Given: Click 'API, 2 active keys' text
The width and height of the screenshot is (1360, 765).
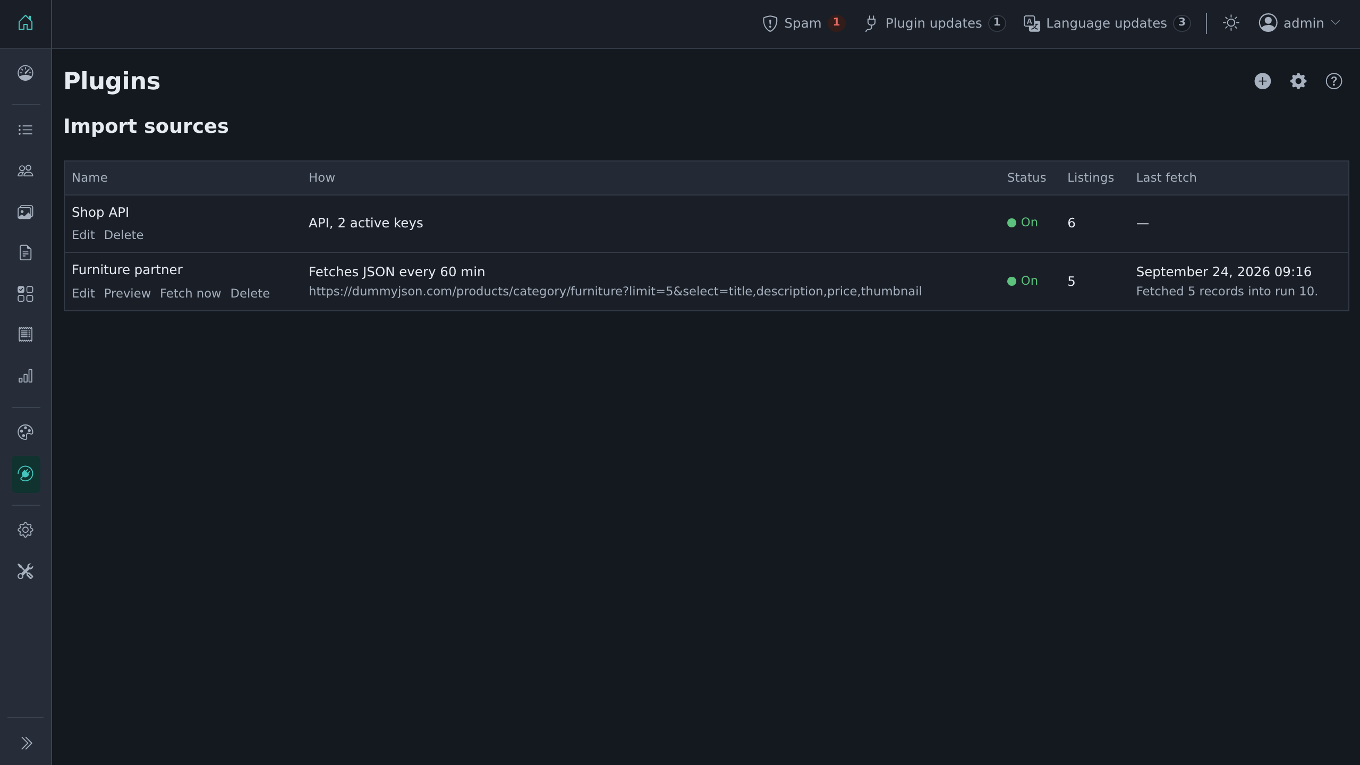Looking at the screenshot, I should tap(365, 223).
